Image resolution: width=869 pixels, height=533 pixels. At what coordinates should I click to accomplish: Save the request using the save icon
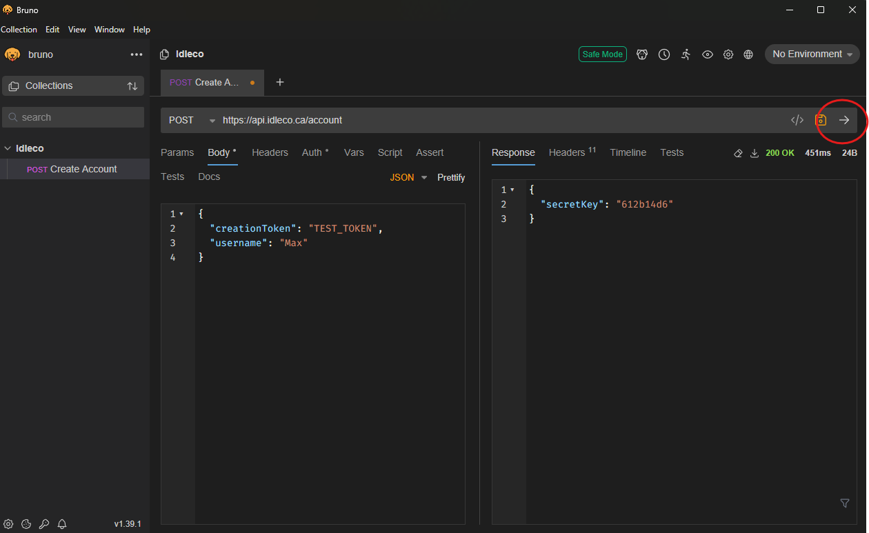point(821,120)
